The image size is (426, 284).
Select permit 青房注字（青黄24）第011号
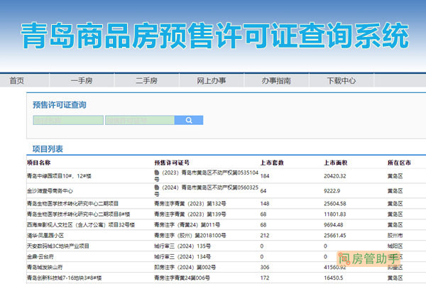point(187,225)
